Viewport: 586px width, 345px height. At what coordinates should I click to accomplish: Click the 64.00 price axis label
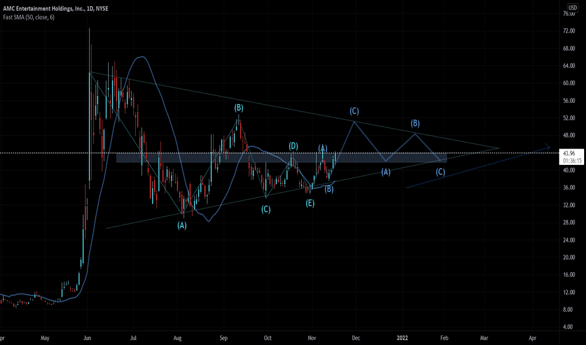[x=569, y=66]
